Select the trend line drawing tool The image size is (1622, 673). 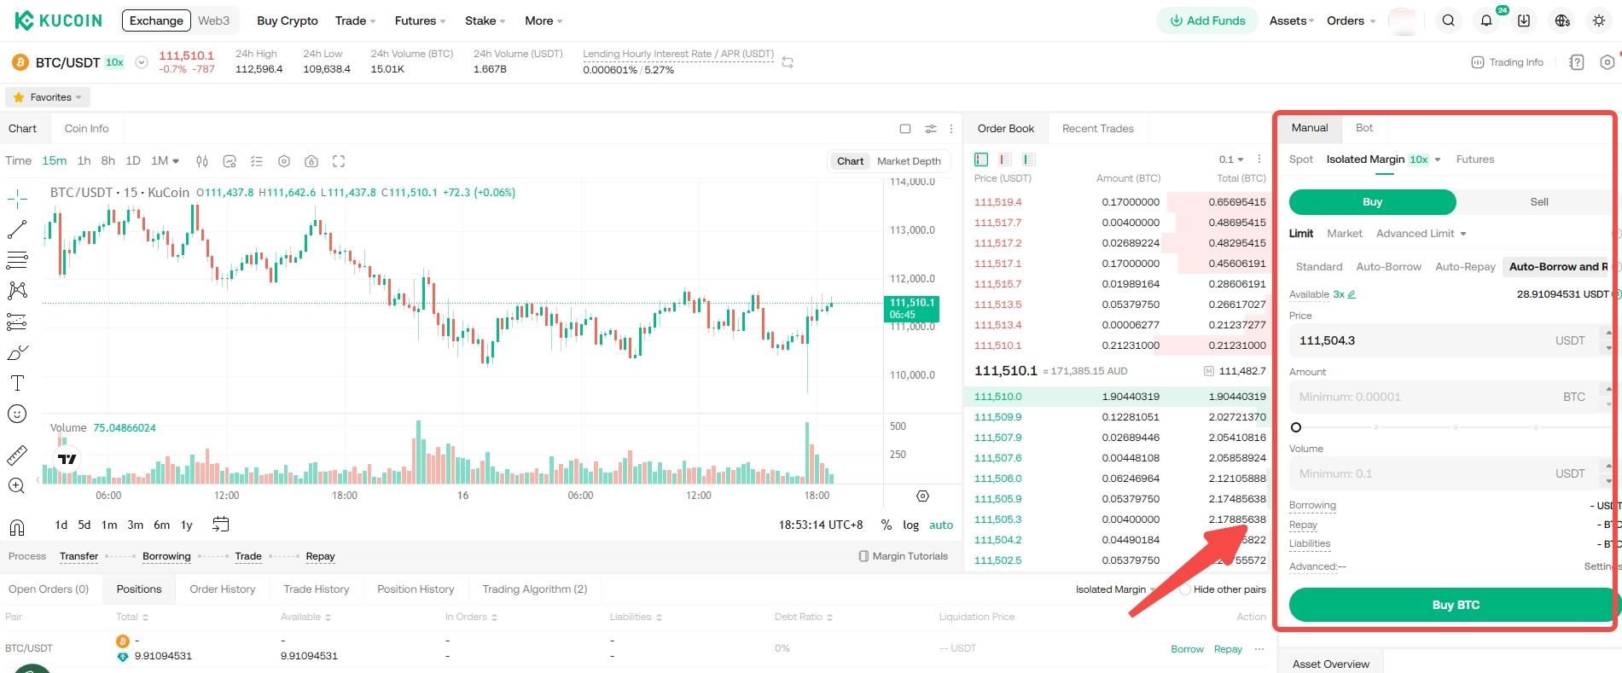17,229
